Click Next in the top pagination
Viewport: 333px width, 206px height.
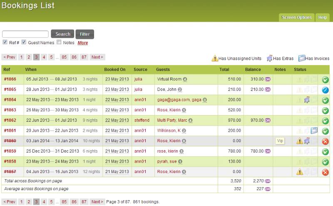click(x=97, y=57)
